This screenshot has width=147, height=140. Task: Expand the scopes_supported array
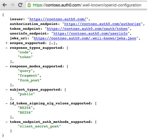click(x=6, y=43)
